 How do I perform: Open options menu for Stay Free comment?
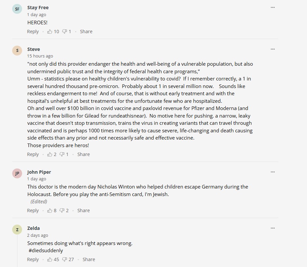(272, 8)
